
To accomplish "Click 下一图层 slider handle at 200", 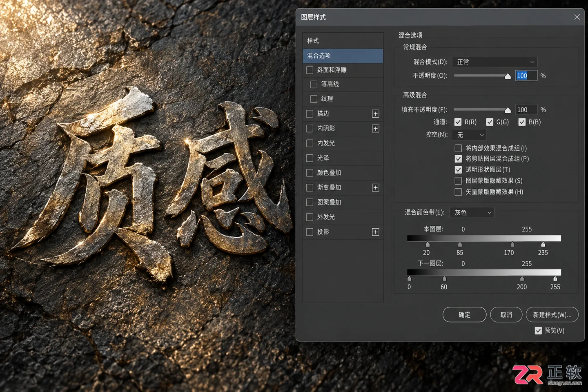I will pyautogui.click(x=522, y=279).
